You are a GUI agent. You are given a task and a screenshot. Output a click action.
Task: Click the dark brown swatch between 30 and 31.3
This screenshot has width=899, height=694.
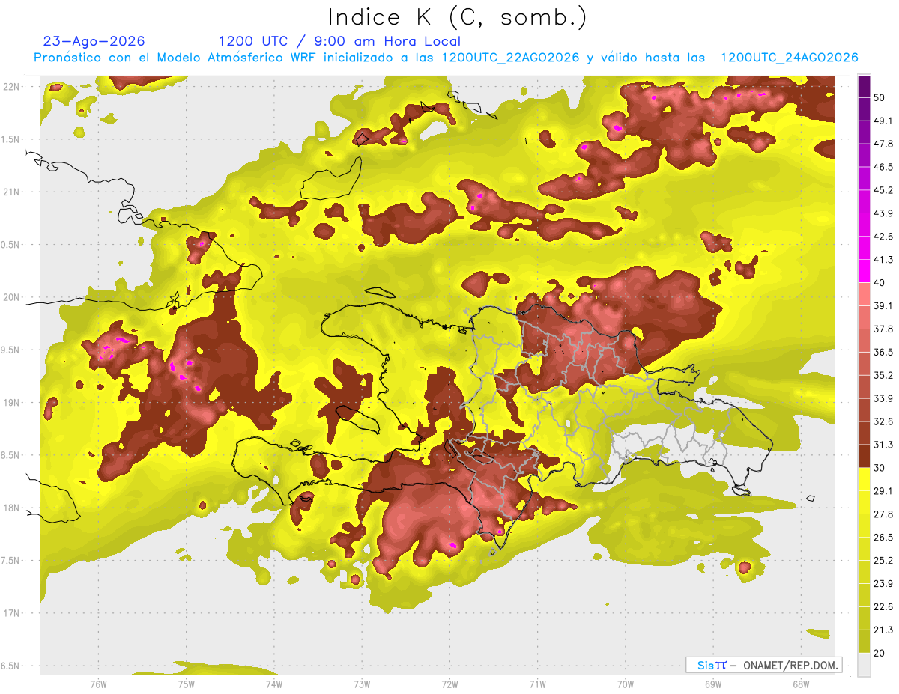[864, 457]
